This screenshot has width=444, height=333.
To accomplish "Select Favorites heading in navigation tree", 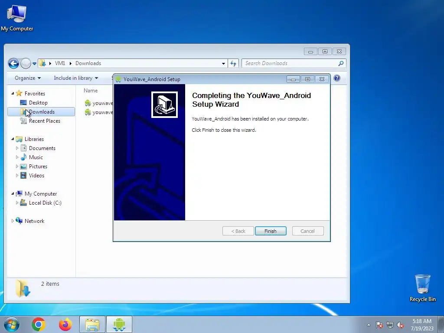I will [35, 94].
